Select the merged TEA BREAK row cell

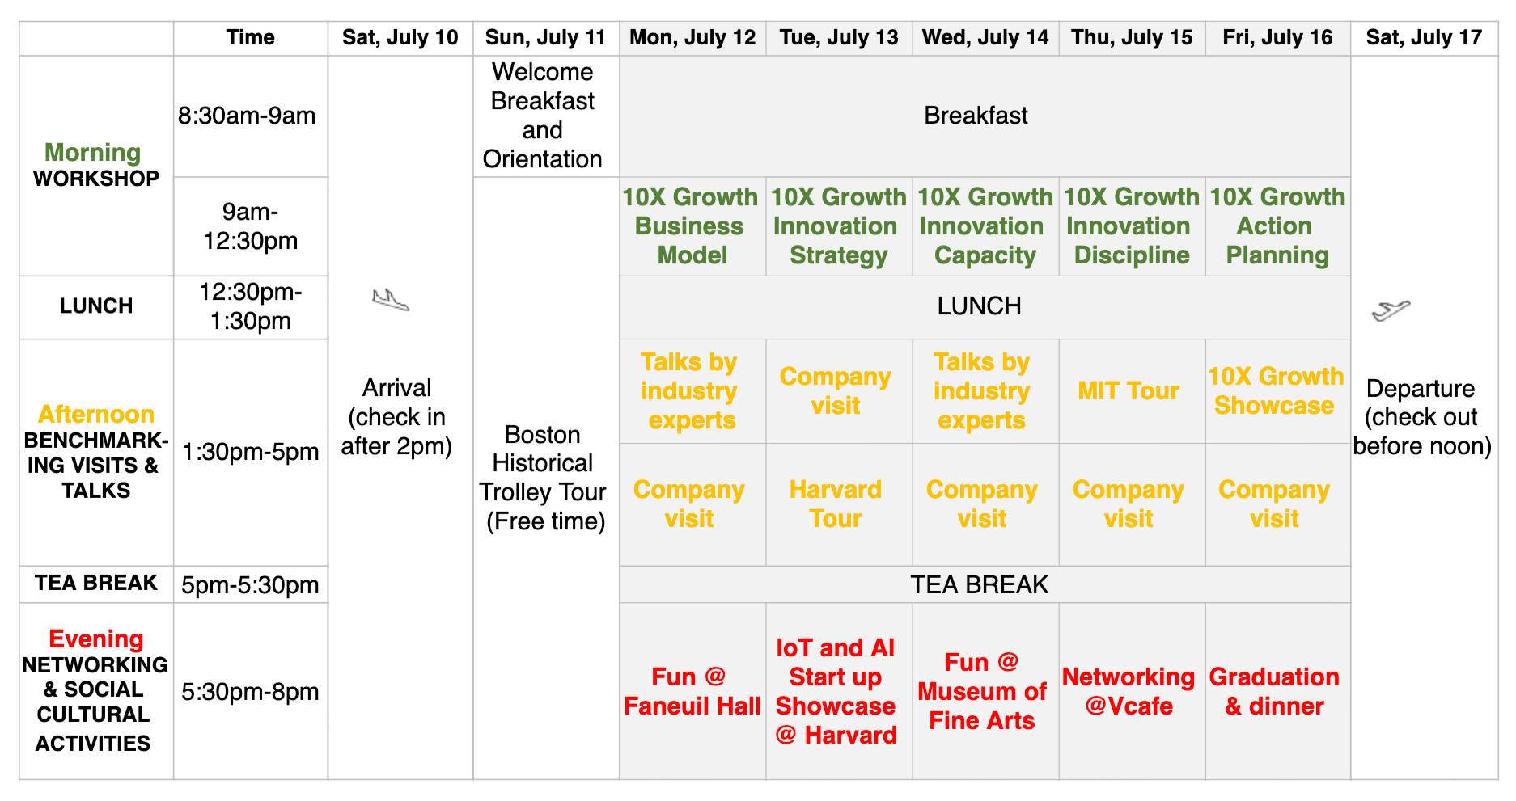tap(985, 584)
